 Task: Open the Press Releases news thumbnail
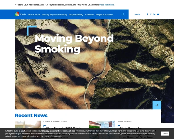pyautogui.click(x=102, y=125)
